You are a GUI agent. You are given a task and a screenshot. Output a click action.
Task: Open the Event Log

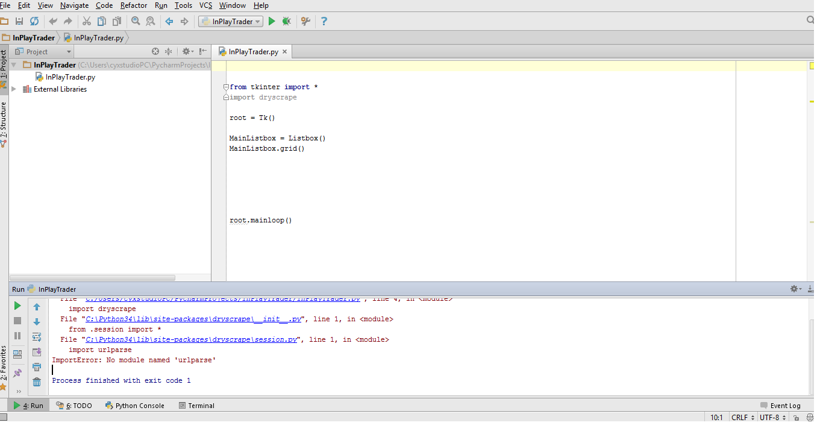780,406
